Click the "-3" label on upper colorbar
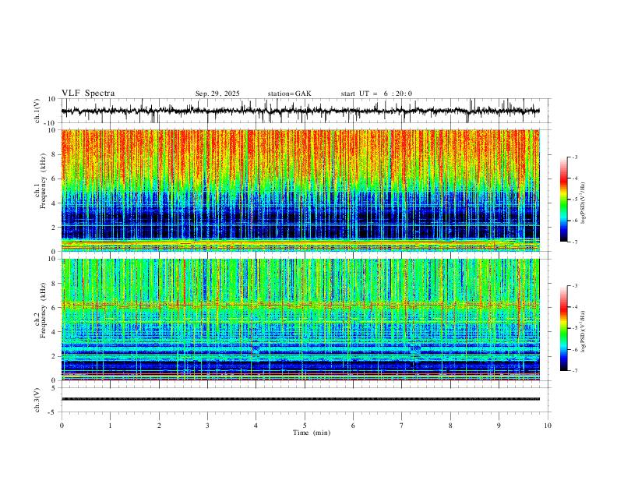617x477 pixels. (x=574, y=157)
